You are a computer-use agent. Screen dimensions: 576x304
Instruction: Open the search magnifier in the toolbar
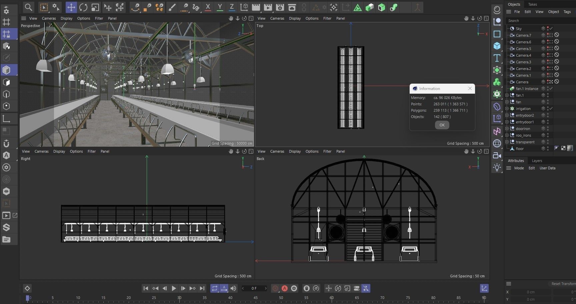coord(28,7)
